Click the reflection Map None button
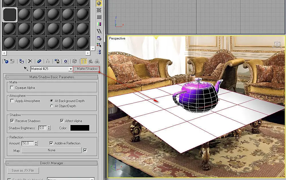Screen dimensions: 286x180 tap(52, 150)
